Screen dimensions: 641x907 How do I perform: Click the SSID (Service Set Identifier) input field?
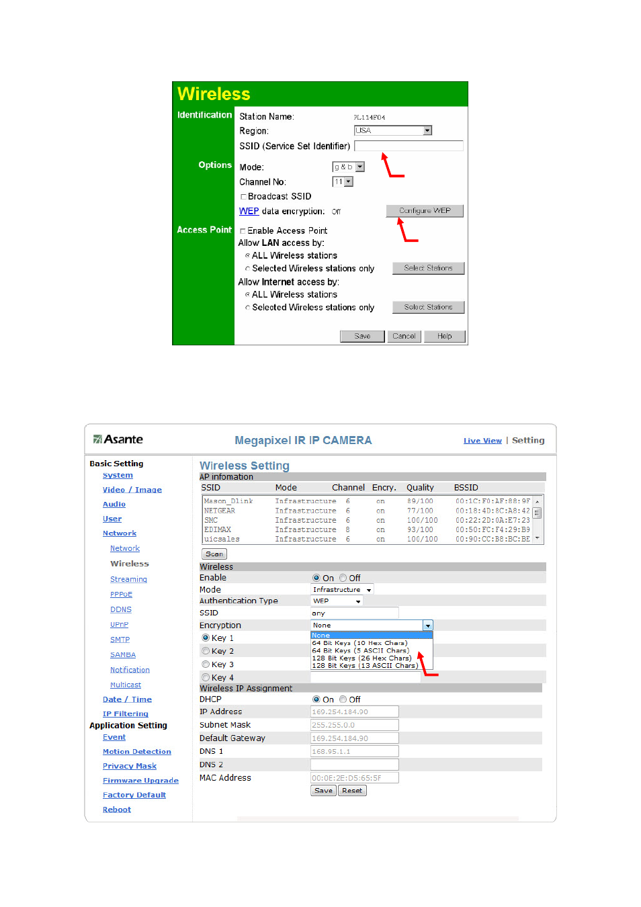click(x=409, y=146)
